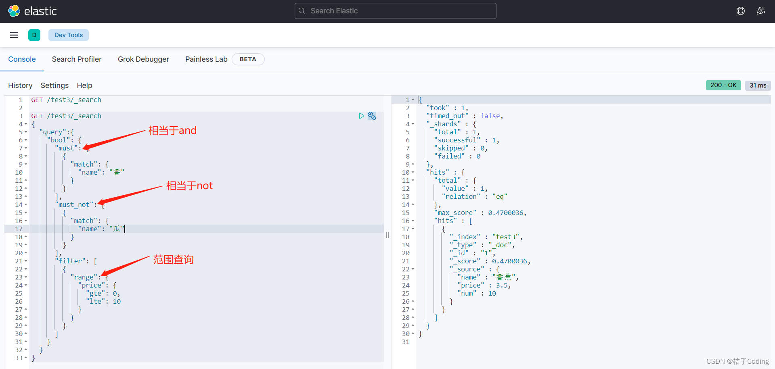Click "timed_out" : false in response
775x369 pixels.
pyautogui.click(x=465, y=116)
